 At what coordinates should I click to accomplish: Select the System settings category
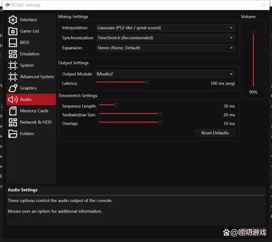(x=31, y=65)
